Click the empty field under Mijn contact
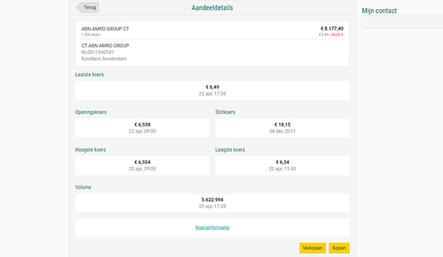Viewport: 443px width, 257px height. (x=403, y=21)
